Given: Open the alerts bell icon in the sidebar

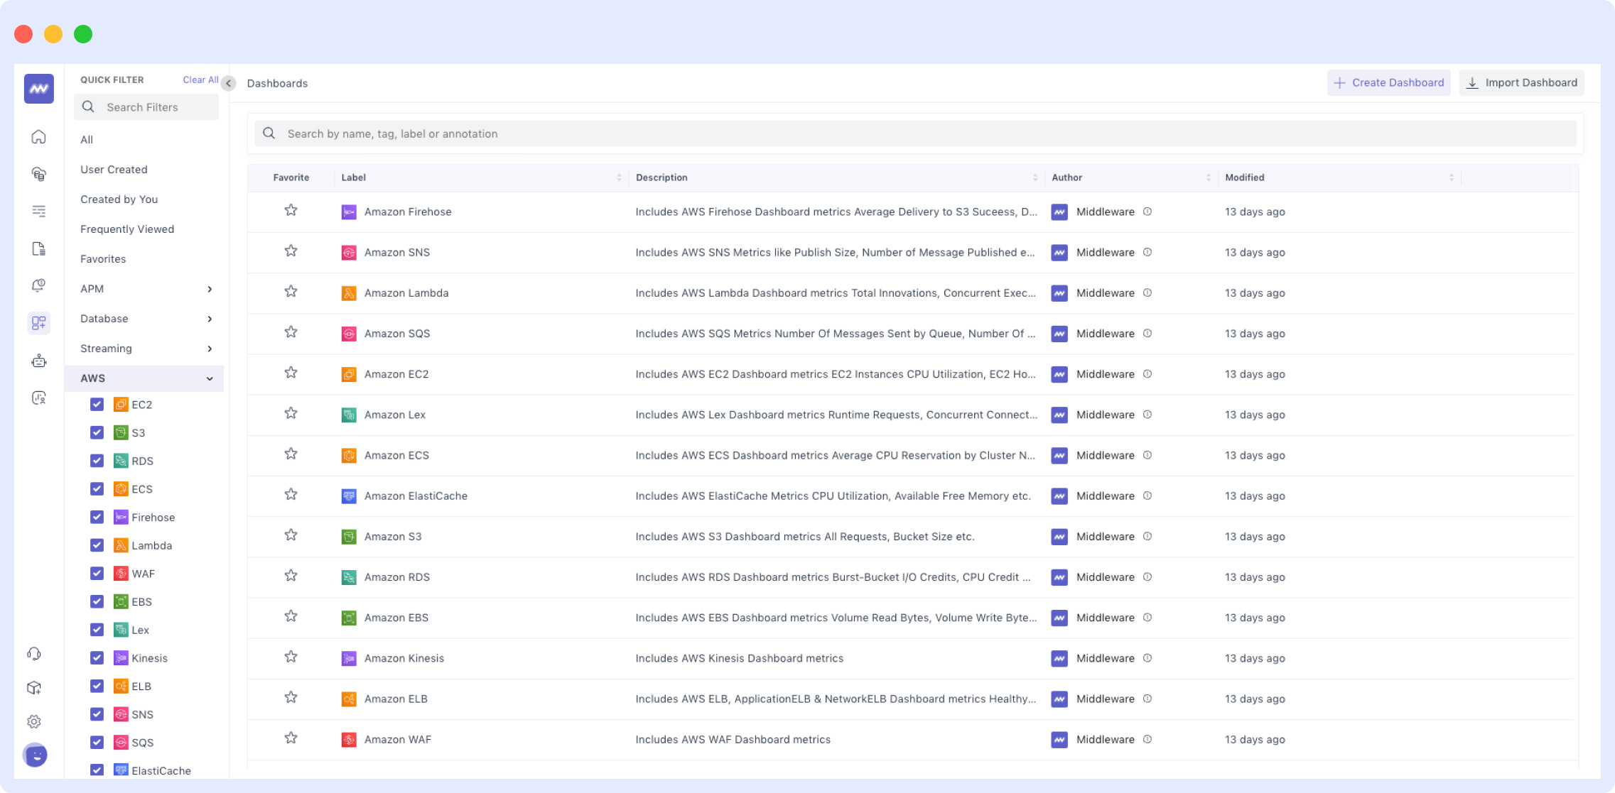Looking at the screenshot, I should pyautogui.click(x=39, y=285).
